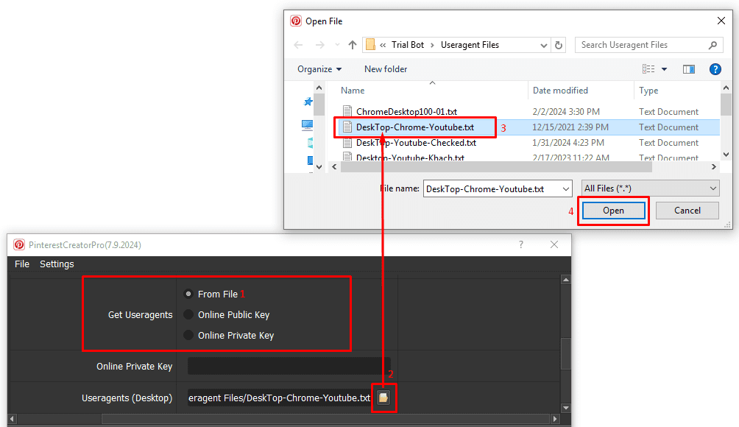Open the File name combo box dropdown

coord(565,189)
